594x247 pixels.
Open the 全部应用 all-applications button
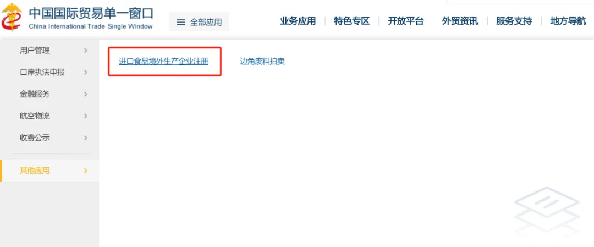pos(199,21)
